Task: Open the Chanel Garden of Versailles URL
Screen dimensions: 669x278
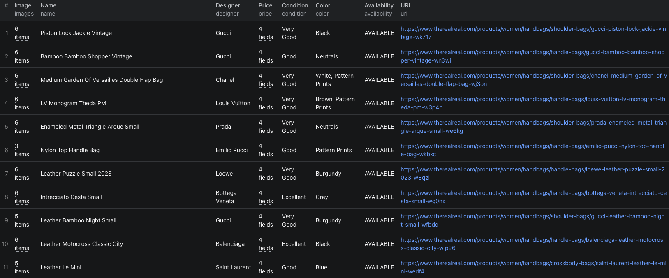Action: coord(534,80)
